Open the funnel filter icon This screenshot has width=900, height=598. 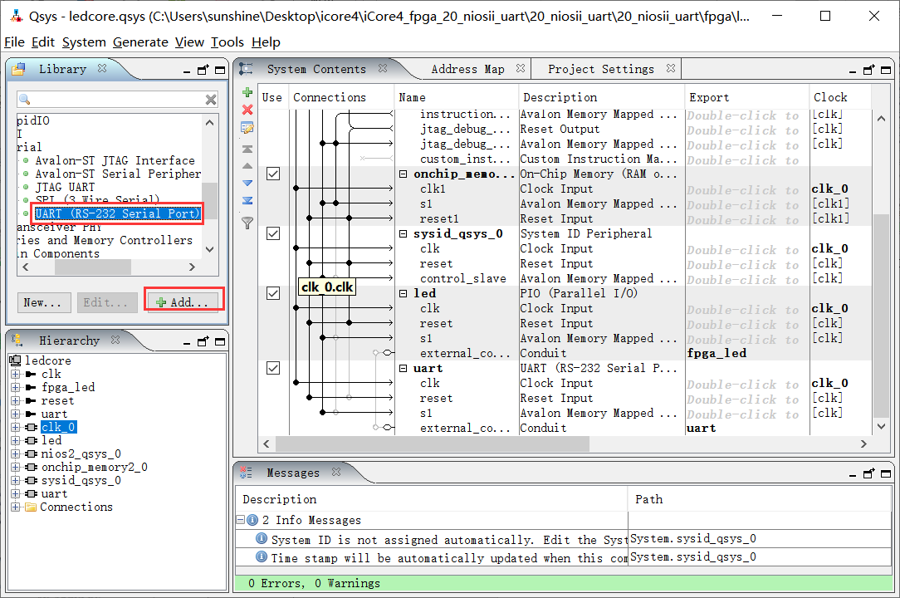pos(247,222)
